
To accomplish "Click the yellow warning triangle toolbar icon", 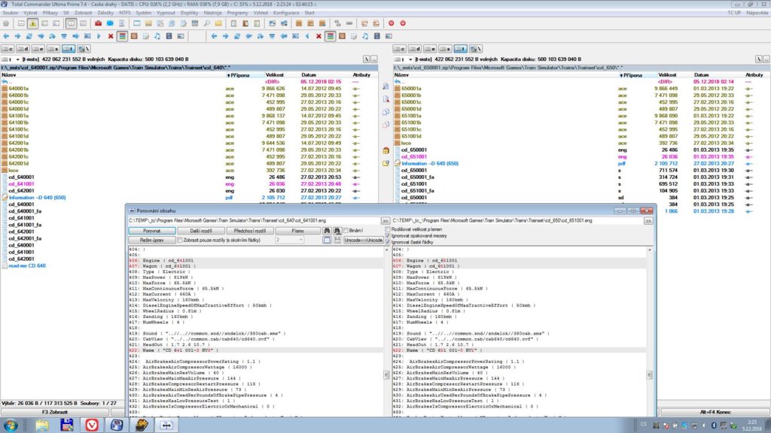I will tap(33, 23).
